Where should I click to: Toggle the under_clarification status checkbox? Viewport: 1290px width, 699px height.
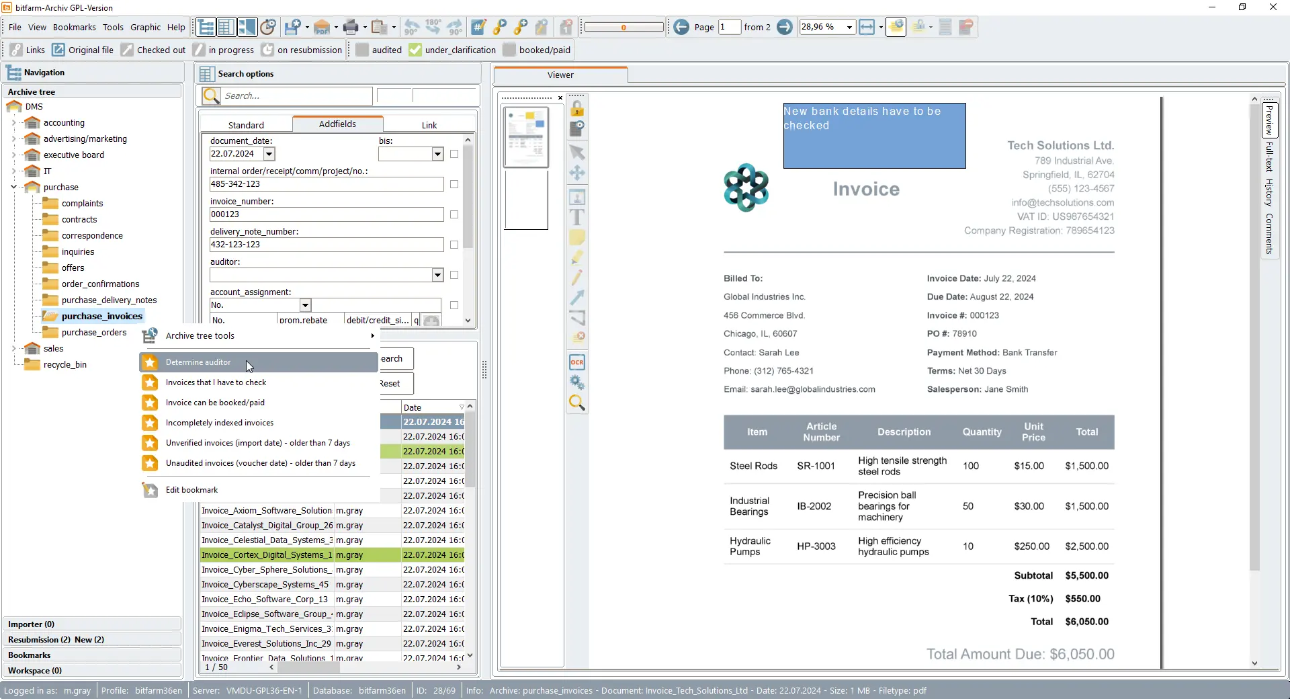pos(415,50)
